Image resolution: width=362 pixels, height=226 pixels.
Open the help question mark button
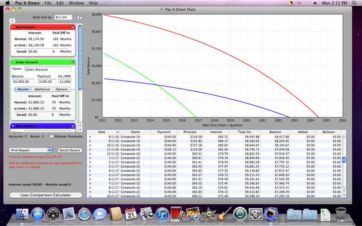click(80, 17)
